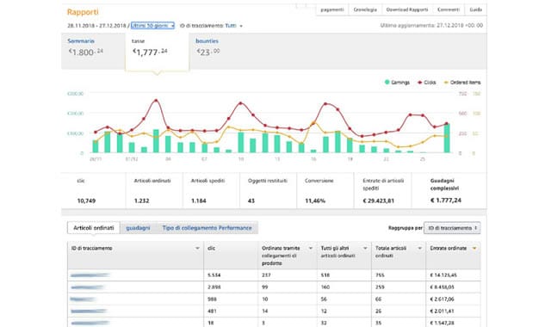Select the tasse €1,777.24 card
551x327 pixels.
pos(157,52)
